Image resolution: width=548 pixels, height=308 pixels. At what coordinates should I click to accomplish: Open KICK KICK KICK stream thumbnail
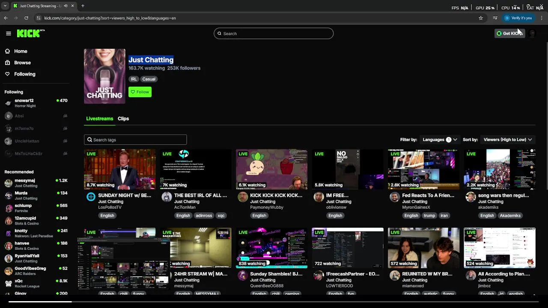click(271, 169)
